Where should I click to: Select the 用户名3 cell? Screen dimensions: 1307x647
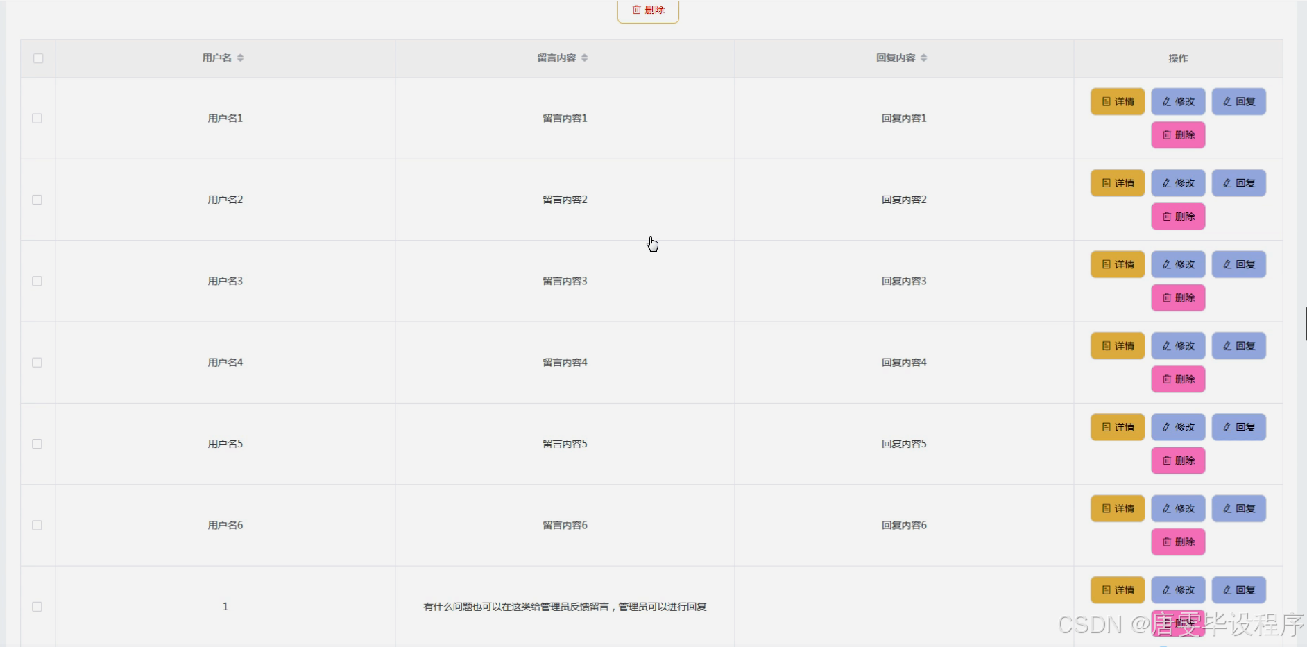(x=225, y=281)
